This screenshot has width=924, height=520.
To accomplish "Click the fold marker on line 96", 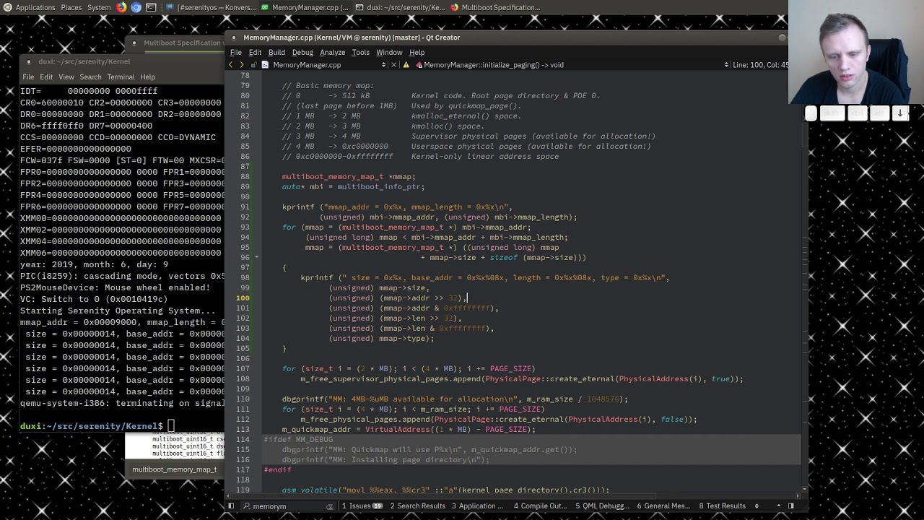I will point(257,258).
